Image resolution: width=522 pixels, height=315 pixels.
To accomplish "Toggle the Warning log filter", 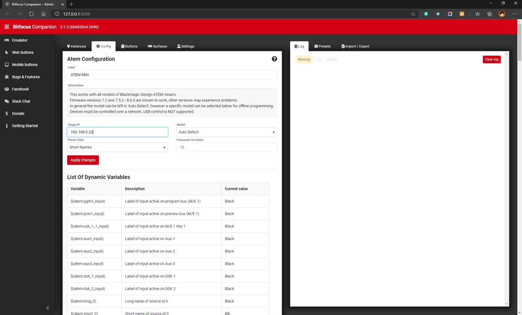I will point(303,59).
